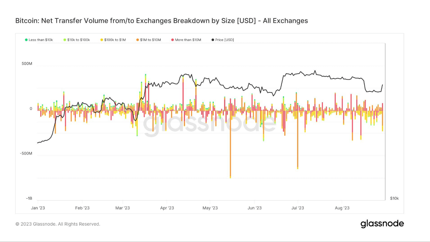This screenshot has height=242, width=430.
Task: Hide the 'Price [USD]' series via legend label
Action: pyautogui.click(x=225, y=40)
